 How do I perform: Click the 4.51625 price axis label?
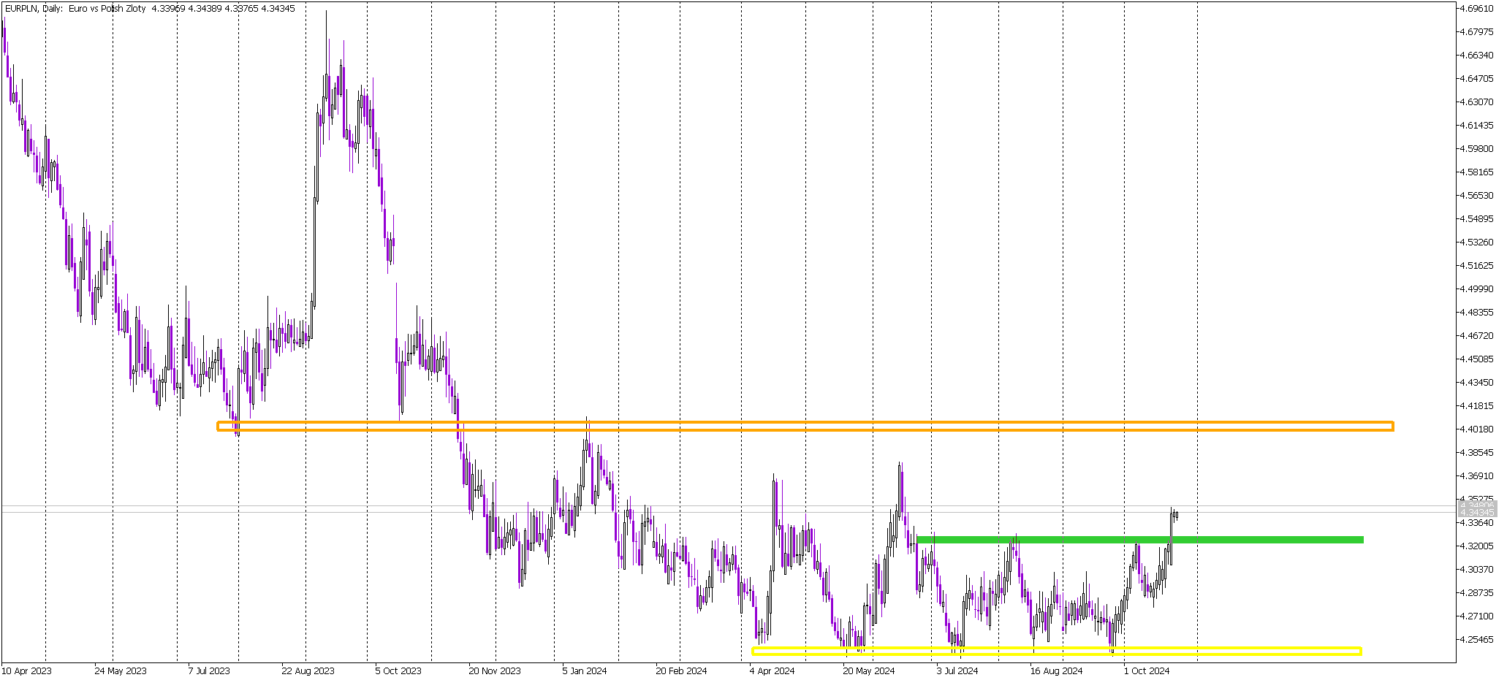click(1477, 266)
